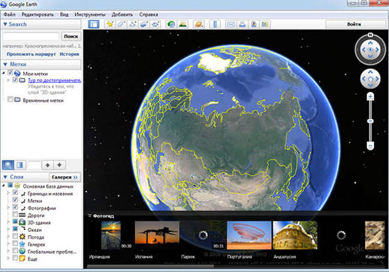389x272 pixels.
Task: Open the 'Вид' menu
Action: click(64, 14)
